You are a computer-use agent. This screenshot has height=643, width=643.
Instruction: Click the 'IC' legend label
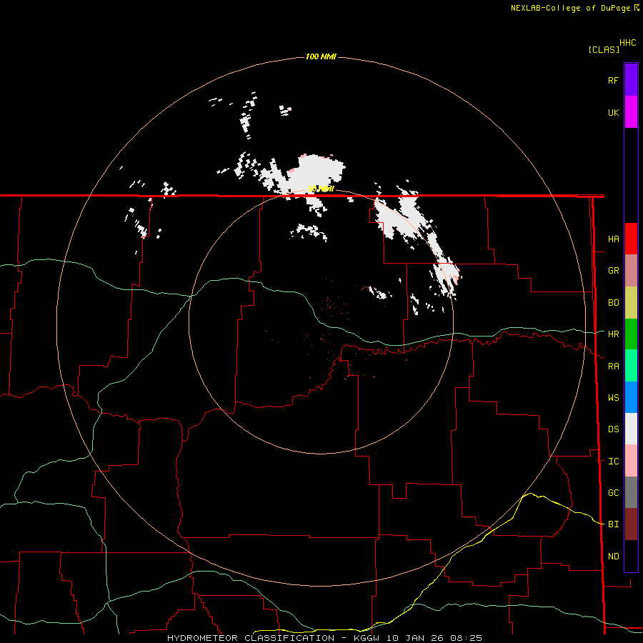[x=613, y=461]
